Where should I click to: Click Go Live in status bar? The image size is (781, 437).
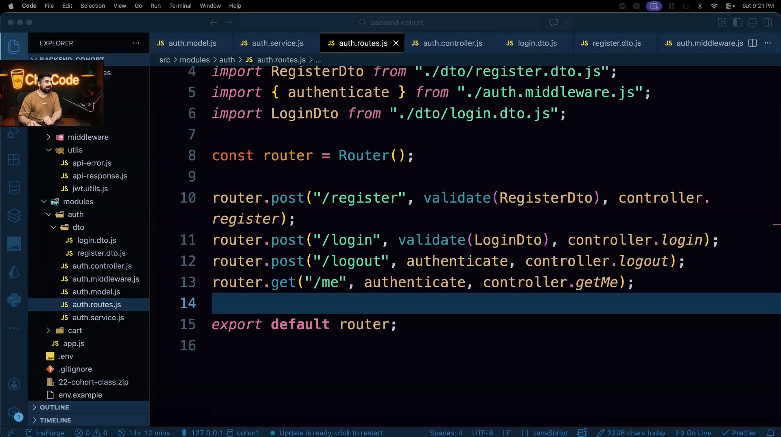pos(693,433)
